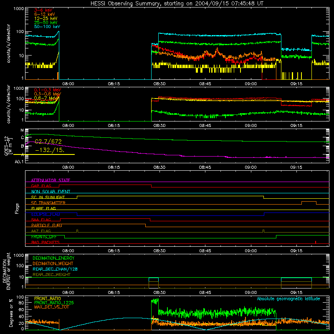Select the SC_TRANSMITTER flag label
Viewport: 334px width, 334px height.
coord(48,203)
